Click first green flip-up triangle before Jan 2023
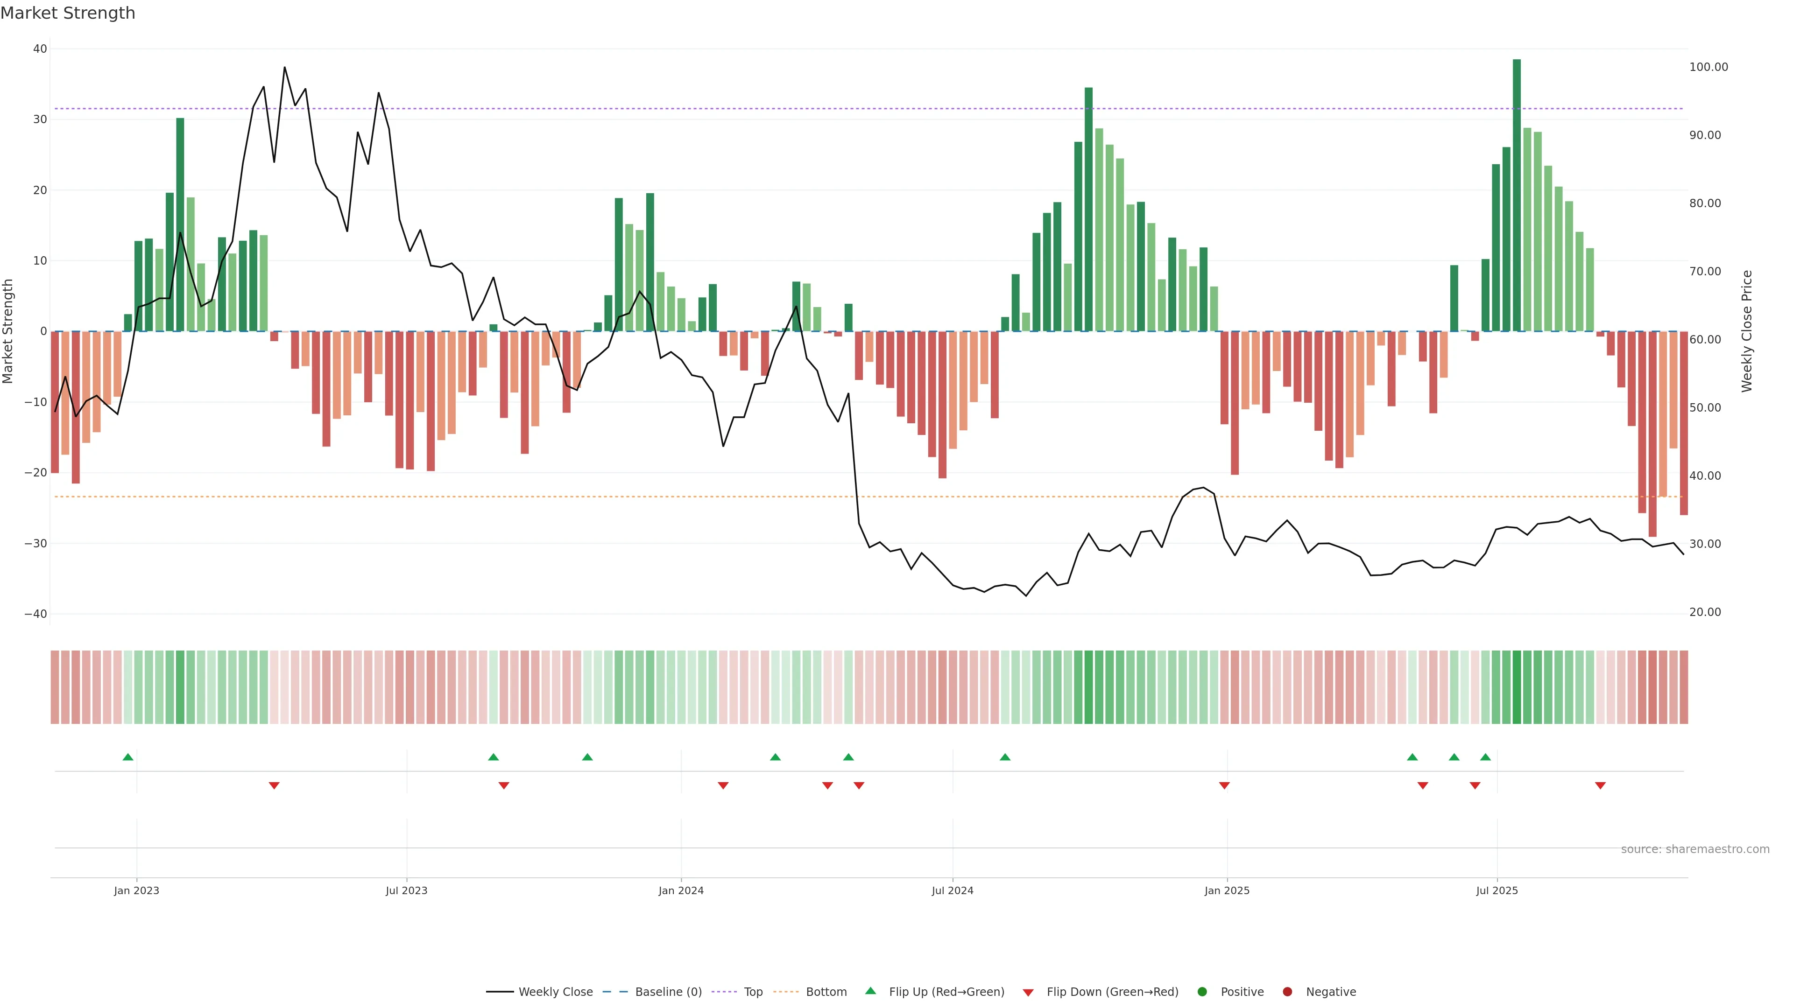The width and height of the screenshot is (1793, 1008). pyautogui.click(x=127, y=757)
